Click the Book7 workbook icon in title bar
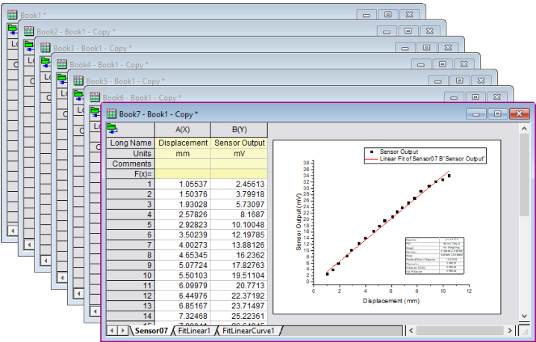The height and width of the screenshot is (342, 536). pos(113,114)
